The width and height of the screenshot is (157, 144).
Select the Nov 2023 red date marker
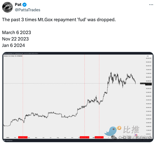pos(84,137)
